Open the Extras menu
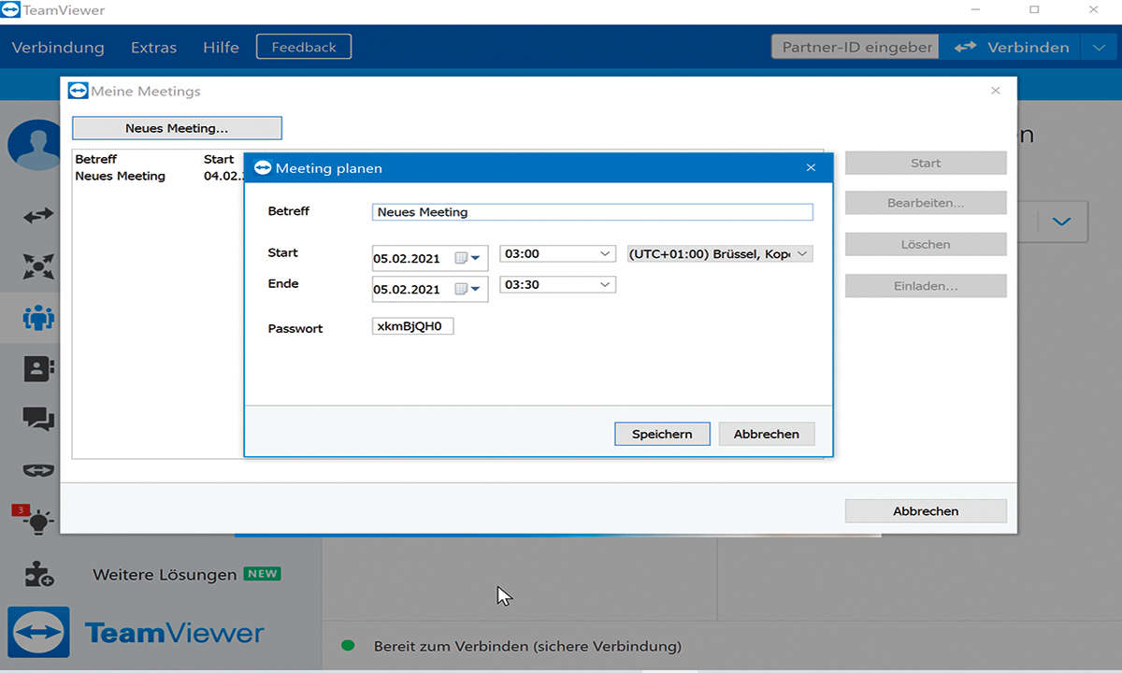Screen dimensions: 1122x673 click(x=153, y=47)
